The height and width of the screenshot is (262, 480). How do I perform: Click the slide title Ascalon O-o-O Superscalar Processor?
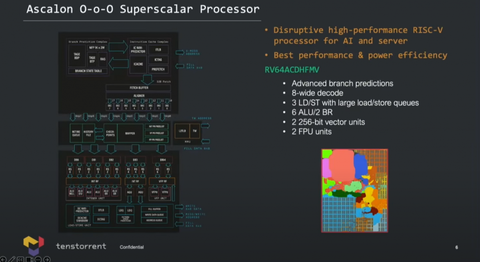click(x=143, y=9)
